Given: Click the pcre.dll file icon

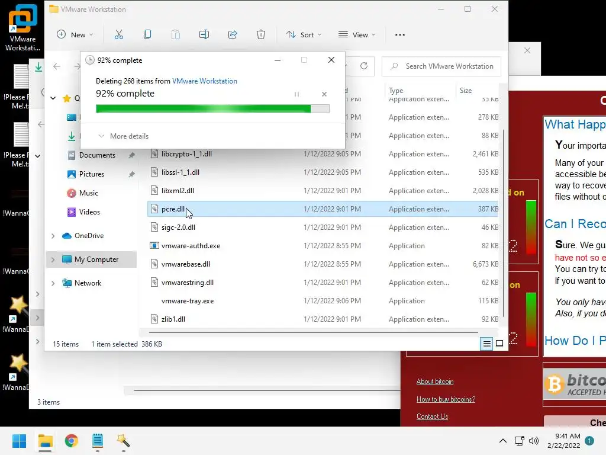Looking at the screenshot, I should tap(154, 209).
